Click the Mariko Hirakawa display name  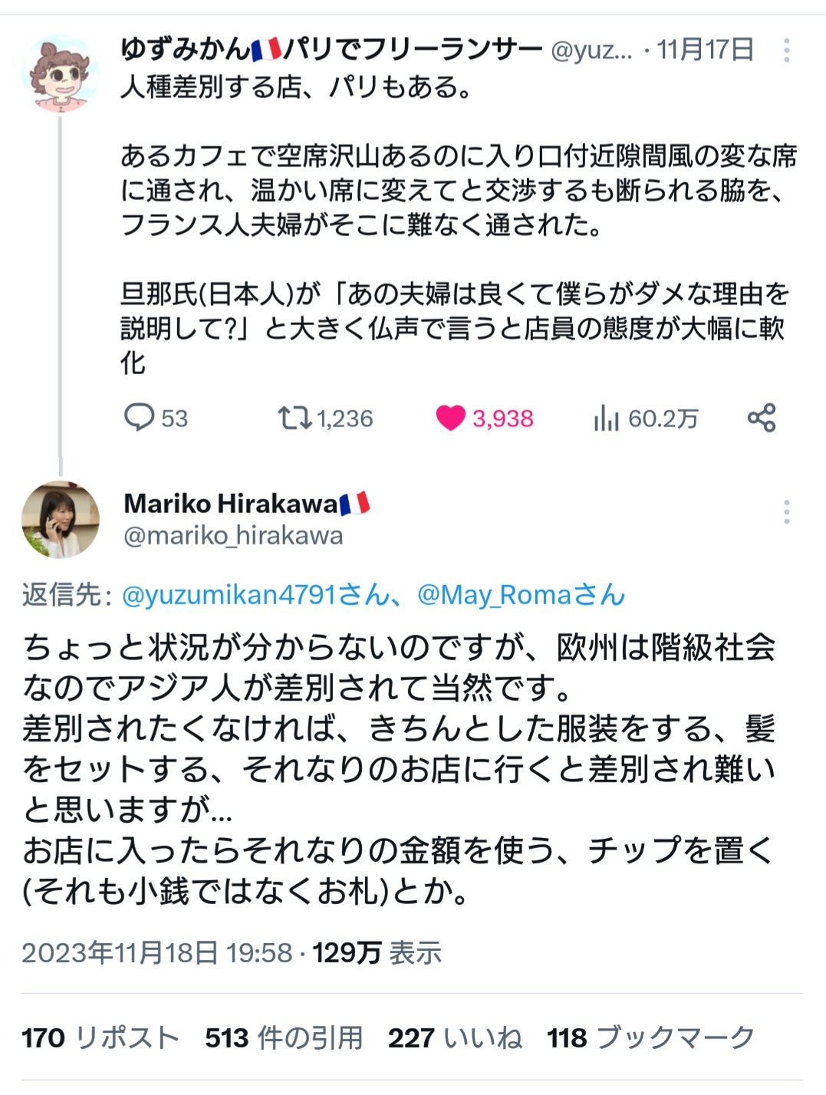coord(231,504)
